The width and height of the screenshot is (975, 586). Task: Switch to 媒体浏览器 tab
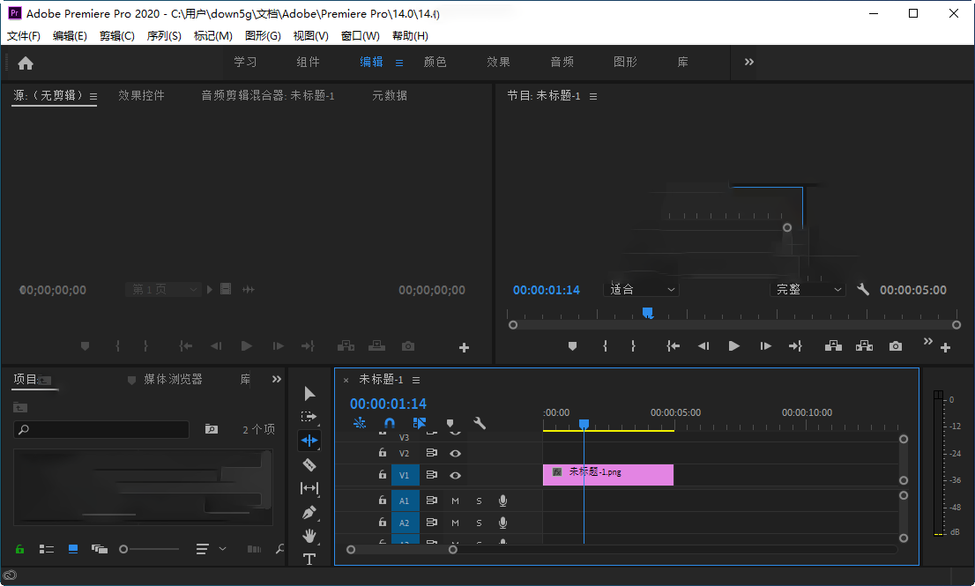click(x=173, y=379)
